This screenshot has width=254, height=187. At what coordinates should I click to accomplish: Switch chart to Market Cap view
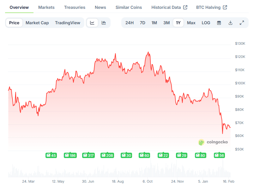coord(37,22)
